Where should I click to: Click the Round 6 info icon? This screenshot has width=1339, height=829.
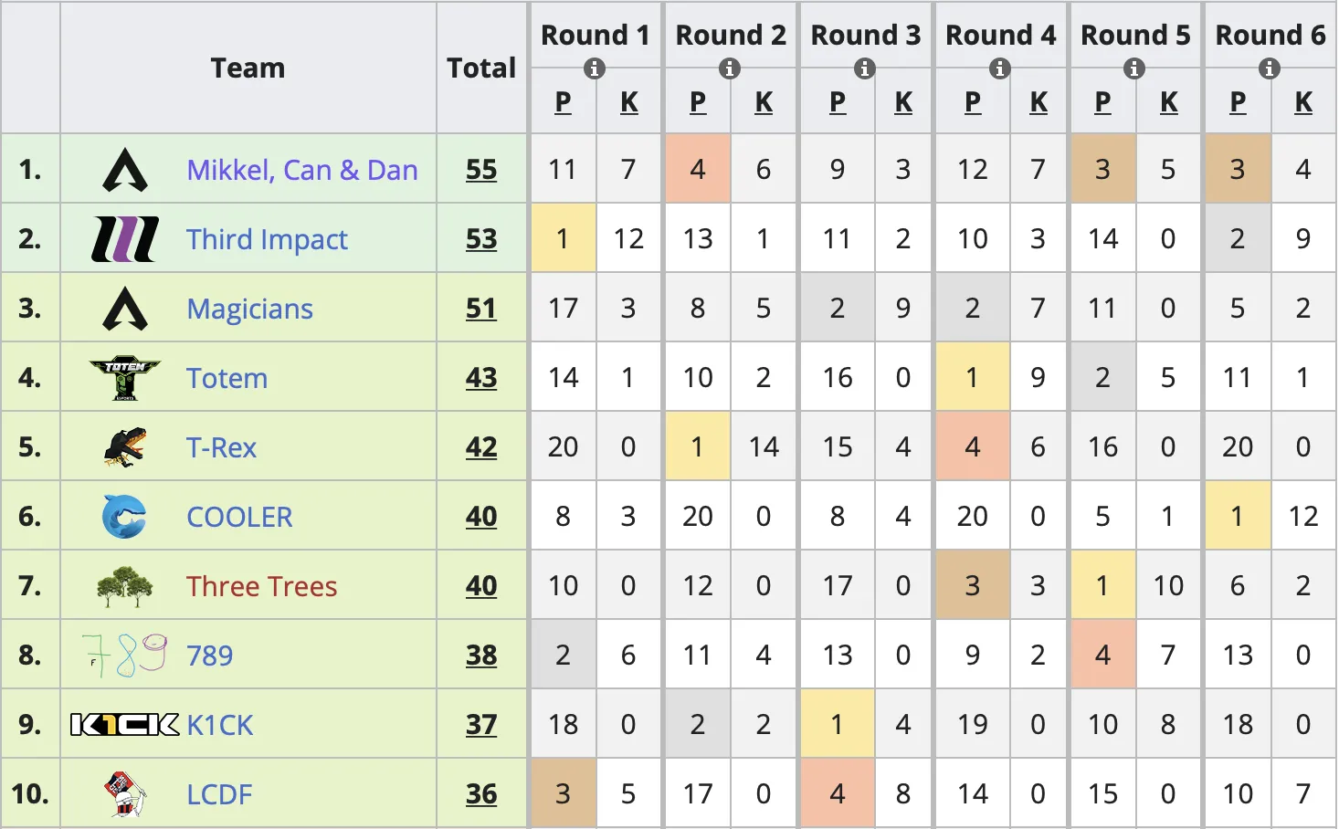click(x=1270, y=68)
